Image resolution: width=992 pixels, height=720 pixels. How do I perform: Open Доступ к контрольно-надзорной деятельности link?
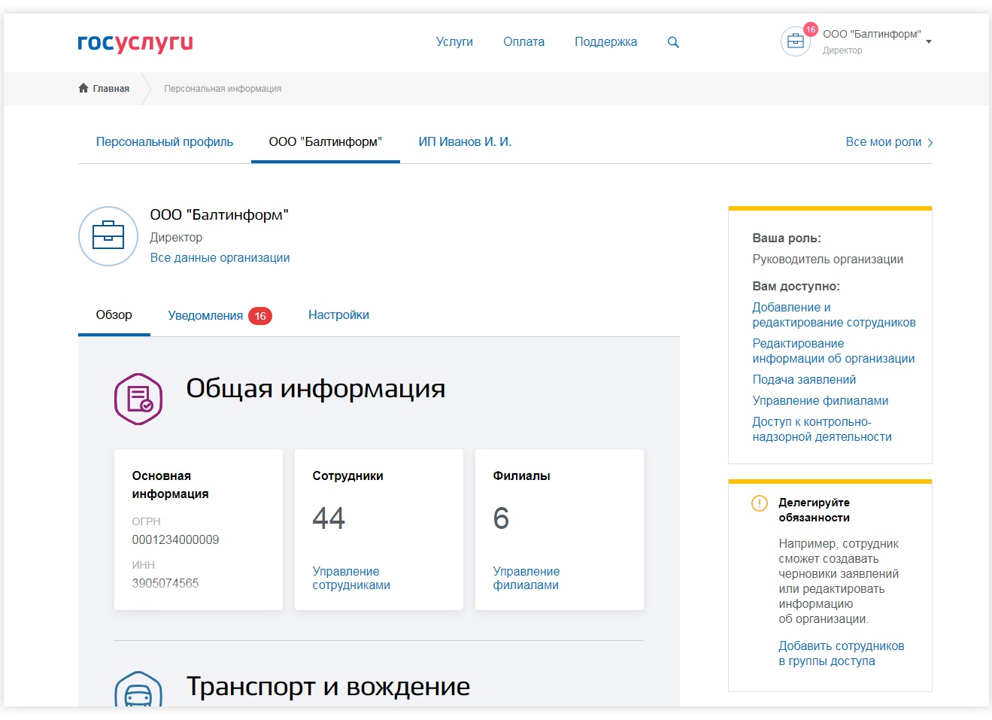pyautogui.click(x=822, y=429)
